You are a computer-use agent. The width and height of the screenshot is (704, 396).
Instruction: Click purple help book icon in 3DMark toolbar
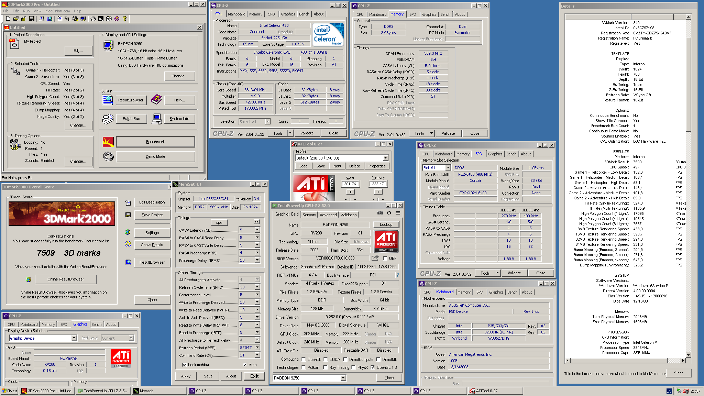coord(117,19)
